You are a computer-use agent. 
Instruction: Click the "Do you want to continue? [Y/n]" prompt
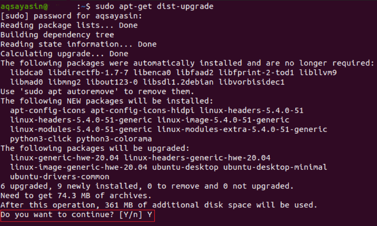click(71, 215)
